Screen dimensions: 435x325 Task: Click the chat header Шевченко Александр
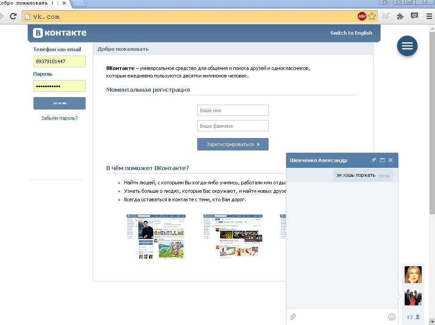coord(319,160)
